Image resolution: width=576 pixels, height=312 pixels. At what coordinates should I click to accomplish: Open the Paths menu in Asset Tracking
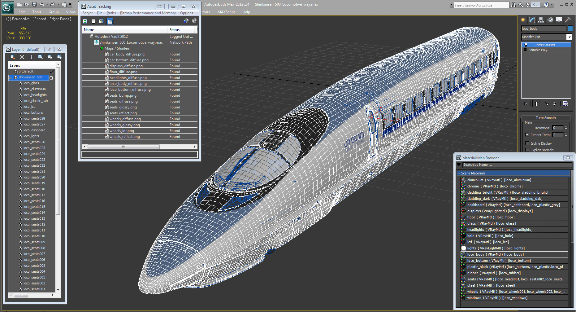click(x=111, y=13)
